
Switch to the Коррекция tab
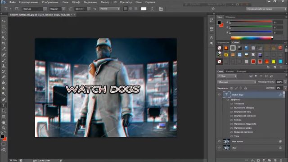[223, 42]
